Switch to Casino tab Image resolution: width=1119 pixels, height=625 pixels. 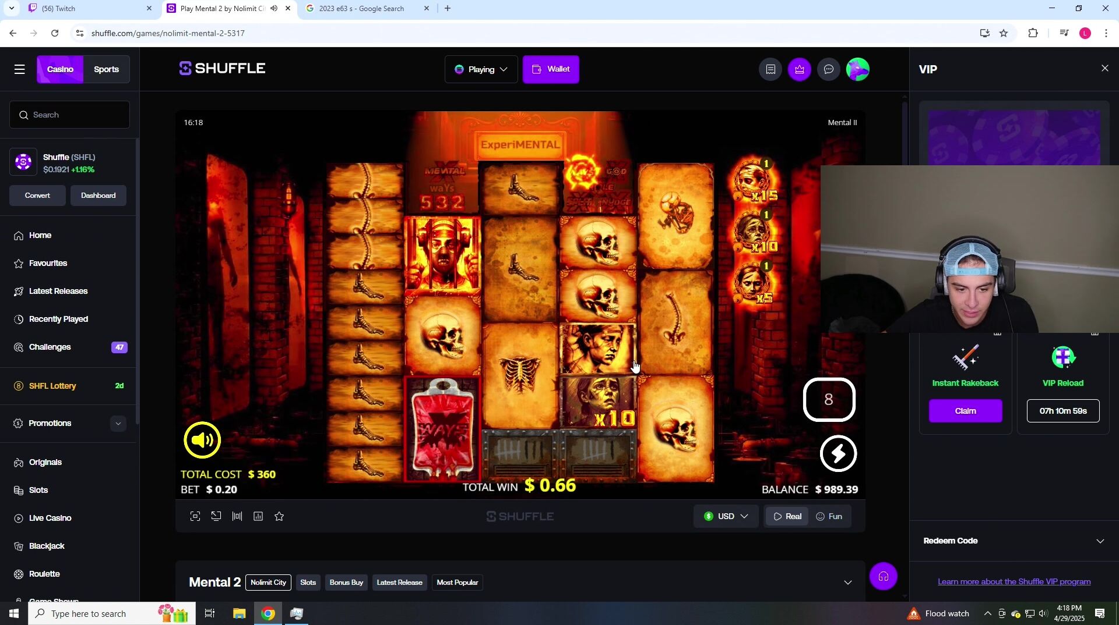60,69
